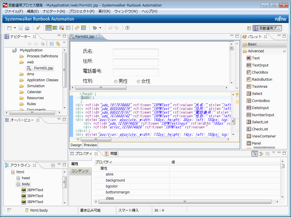Screen dimensions: 291x217
Task: Open the ヘルプ(H) menu
Action: [x=149, y=11]
